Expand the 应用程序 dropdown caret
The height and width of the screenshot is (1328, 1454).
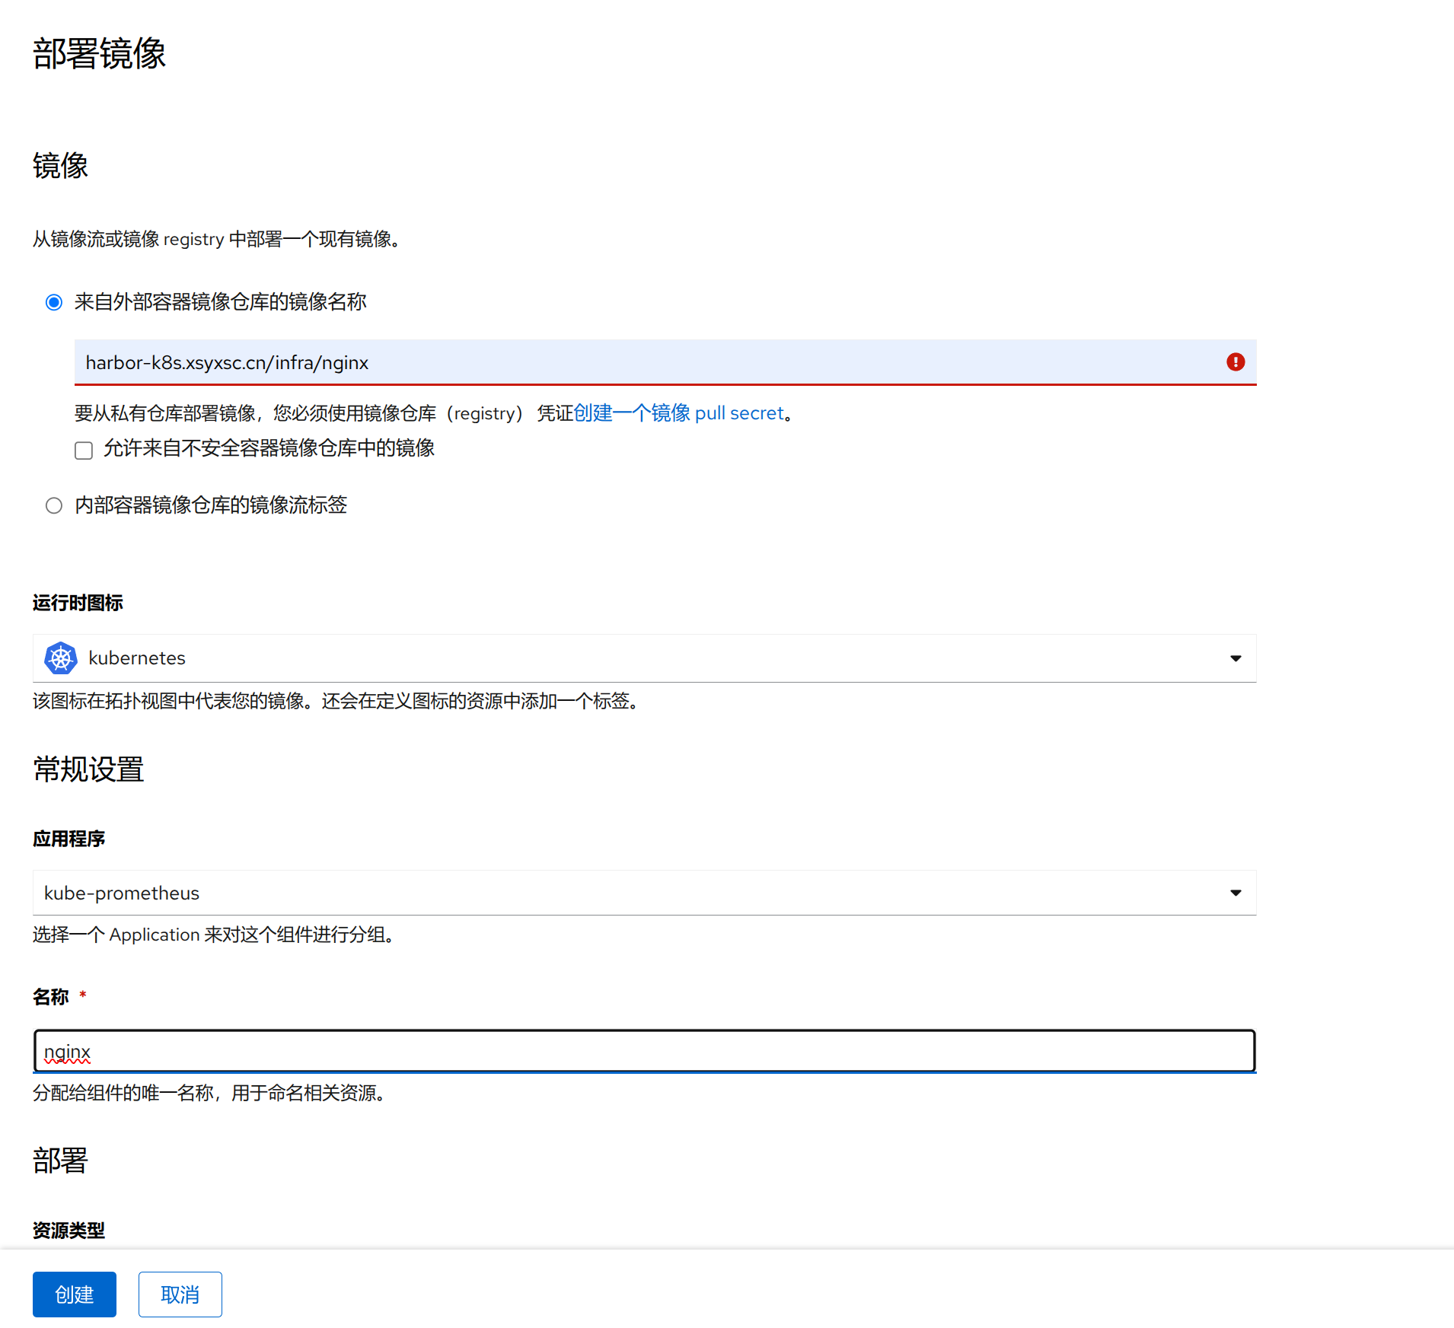tap(1235, 893)
